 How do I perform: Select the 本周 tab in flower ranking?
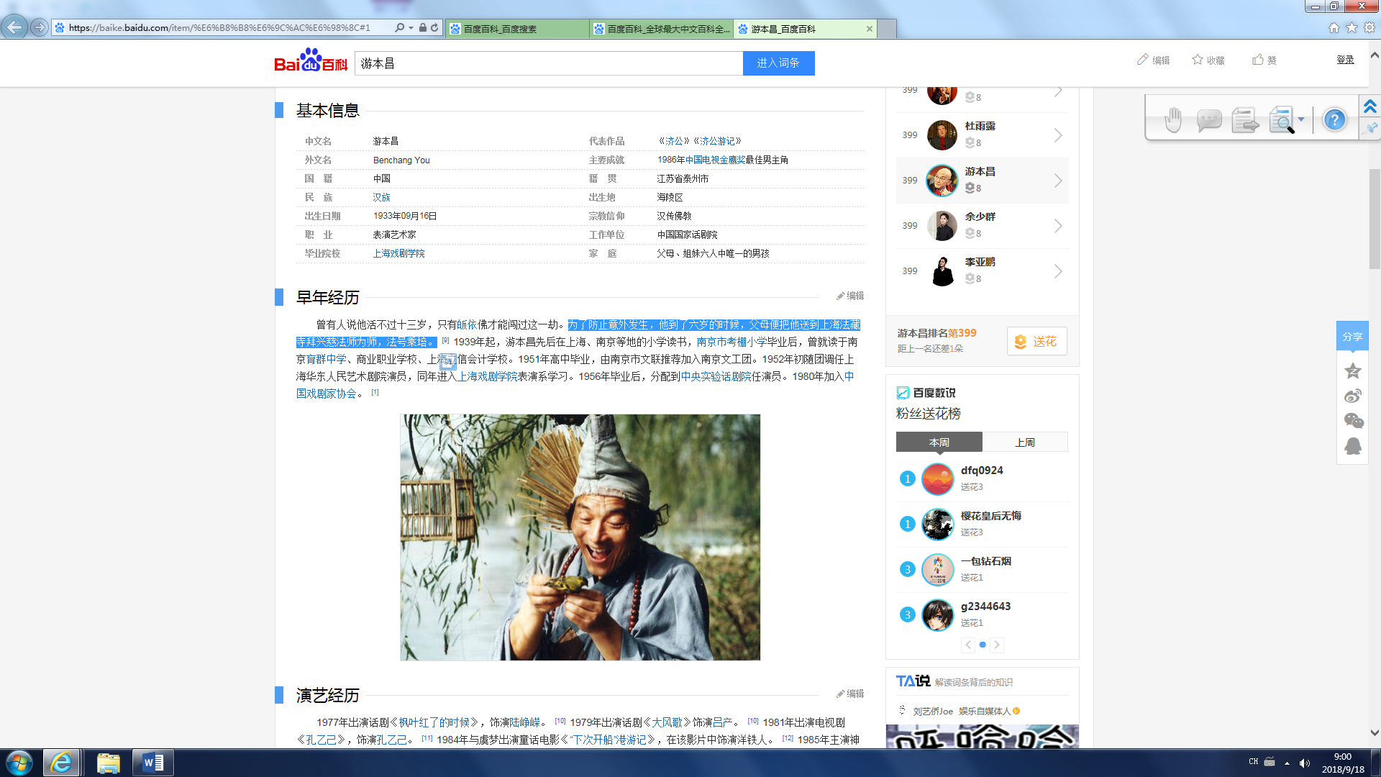coord(939,442)
